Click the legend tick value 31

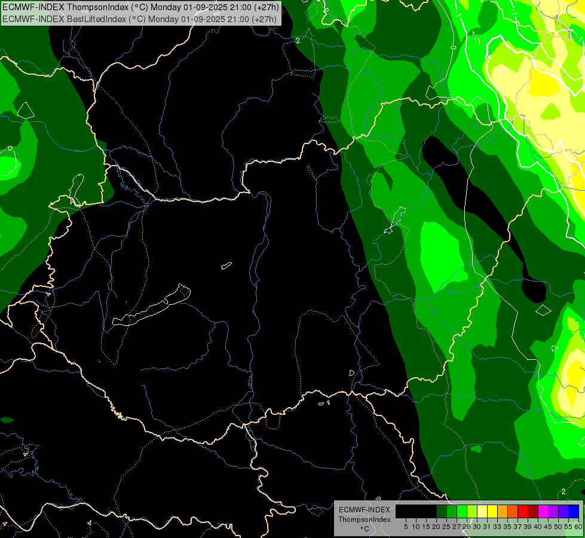click(487, 527)
